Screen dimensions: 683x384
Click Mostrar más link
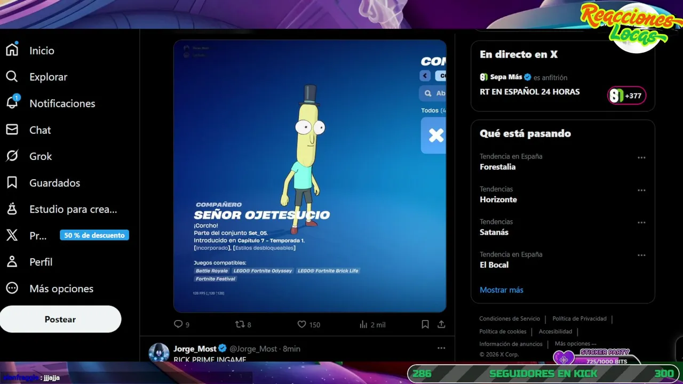click(502, 290)
